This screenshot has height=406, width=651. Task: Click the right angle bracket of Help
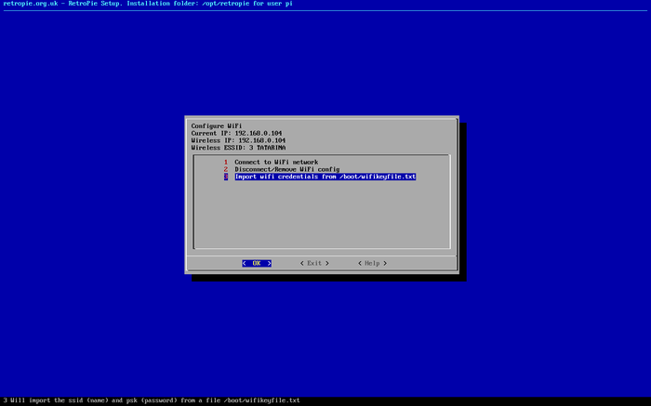(x=386, y=263)
